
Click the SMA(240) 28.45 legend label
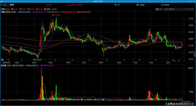point(83,12)
